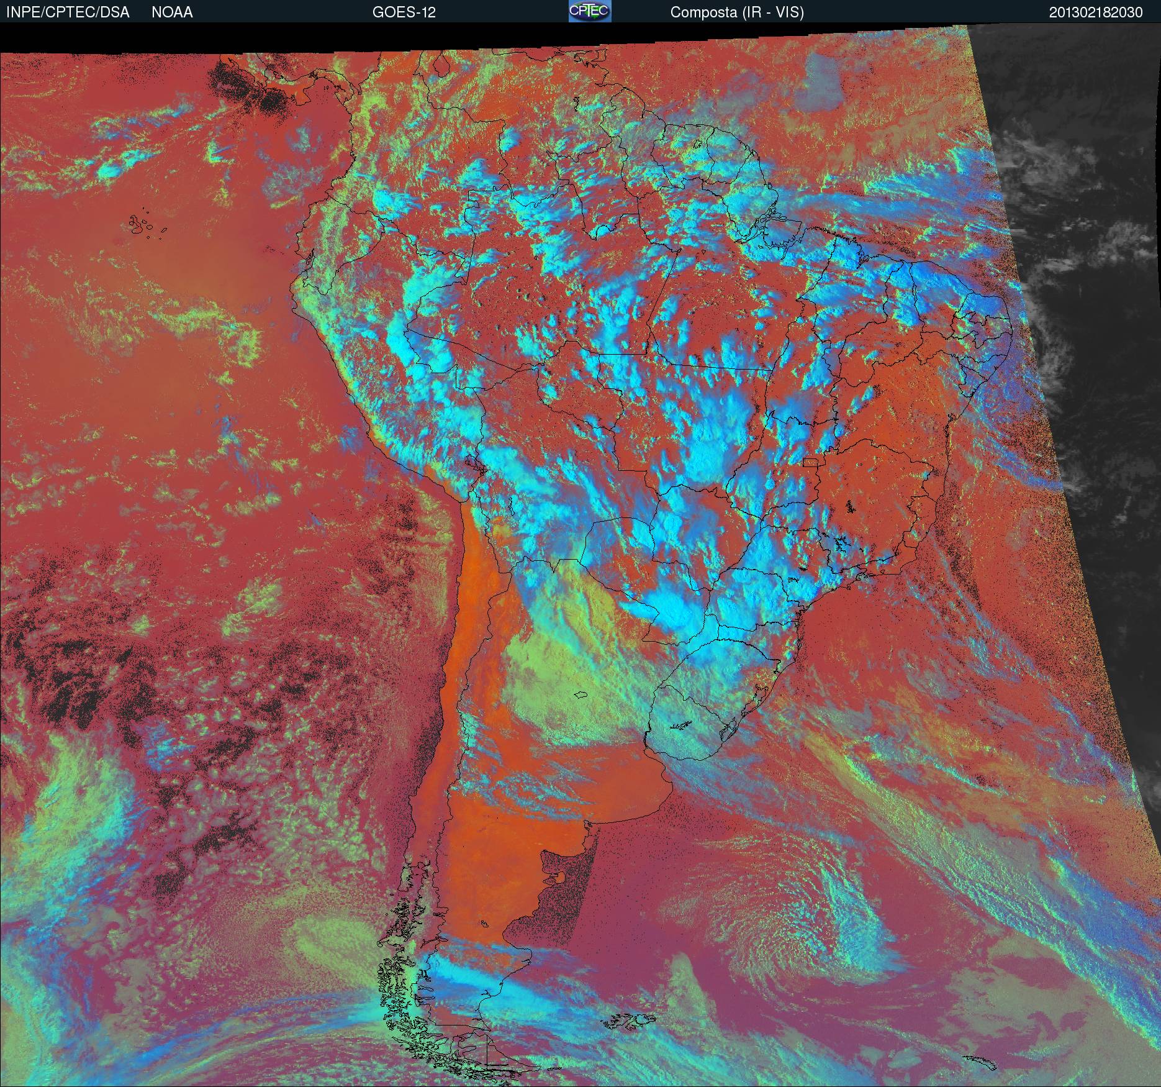The image size is (1161, 1087).
Task: Select the Composta (IR - VIS) title
Action: tap(737, 12)
